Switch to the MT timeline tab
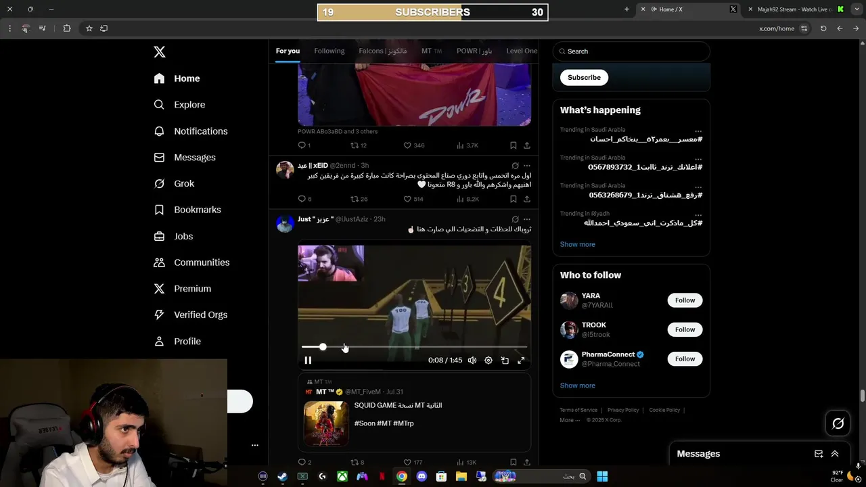This screenshot has height=487, width=866. [x=432, y=51]
